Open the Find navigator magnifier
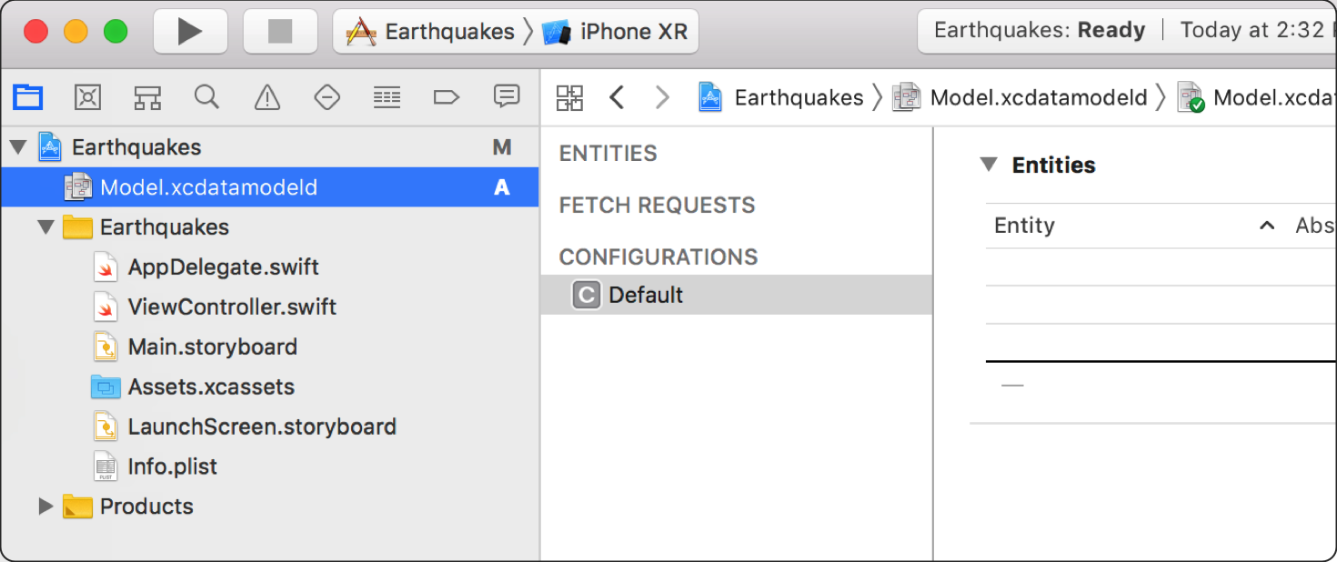 [207, 97]
